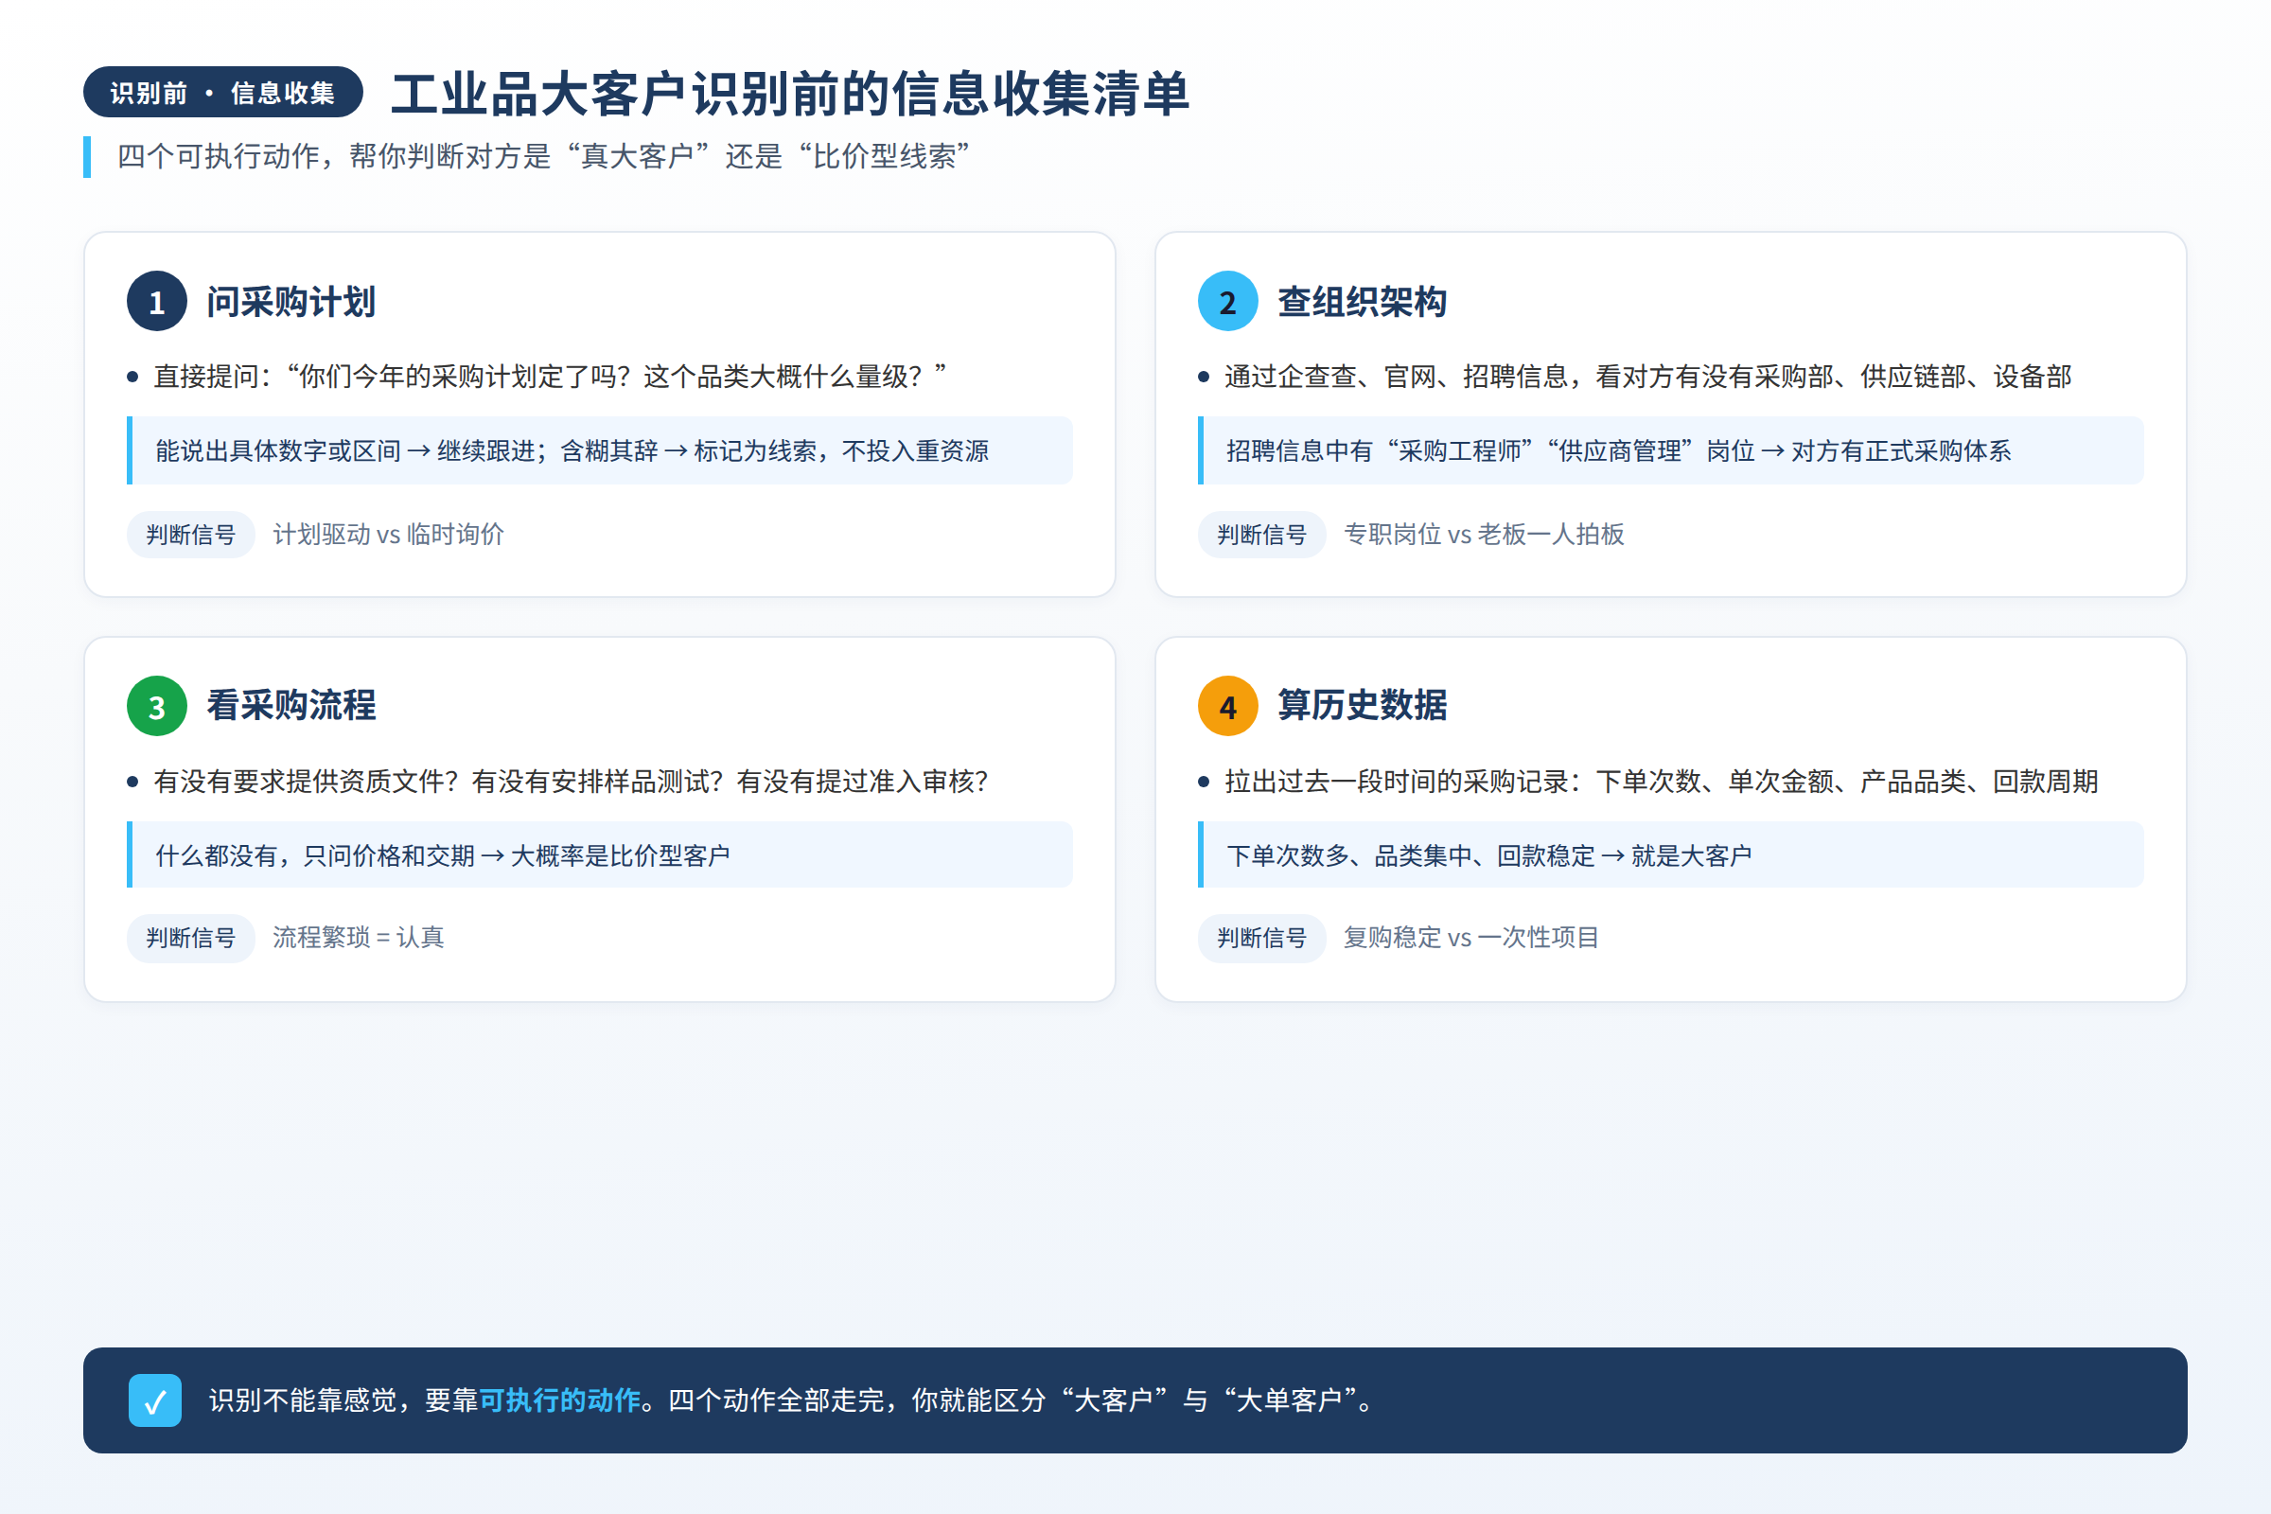
Task: Click the green number 3 circle
Action: [x=156, y=706]
